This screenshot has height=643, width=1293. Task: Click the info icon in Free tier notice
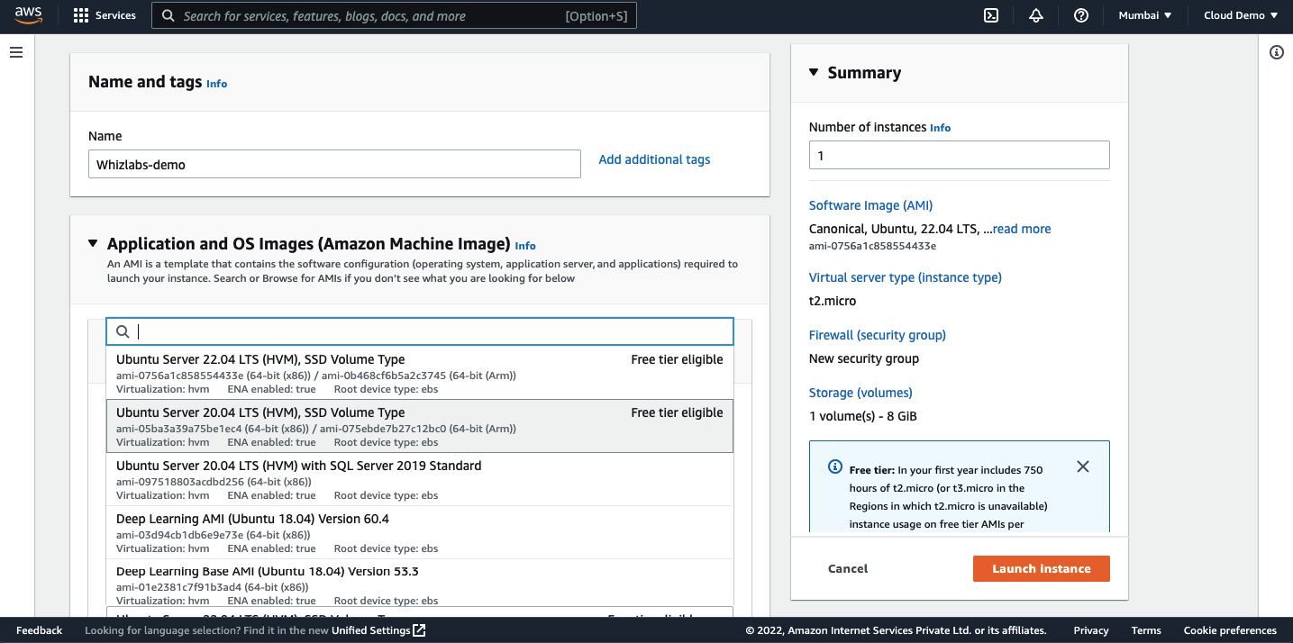click(834, 467)
